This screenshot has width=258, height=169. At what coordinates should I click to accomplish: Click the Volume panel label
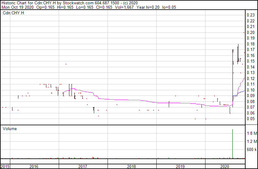click(10, 129)
